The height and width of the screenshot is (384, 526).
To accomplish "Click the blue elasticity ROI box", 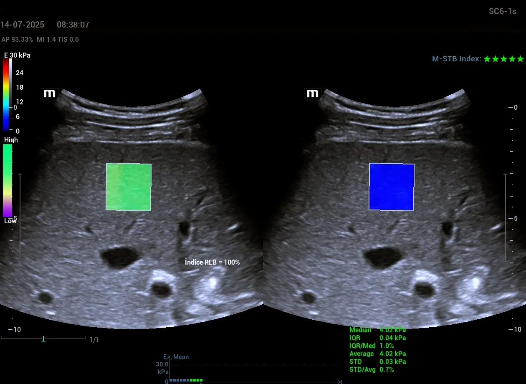I will [392, 187].
